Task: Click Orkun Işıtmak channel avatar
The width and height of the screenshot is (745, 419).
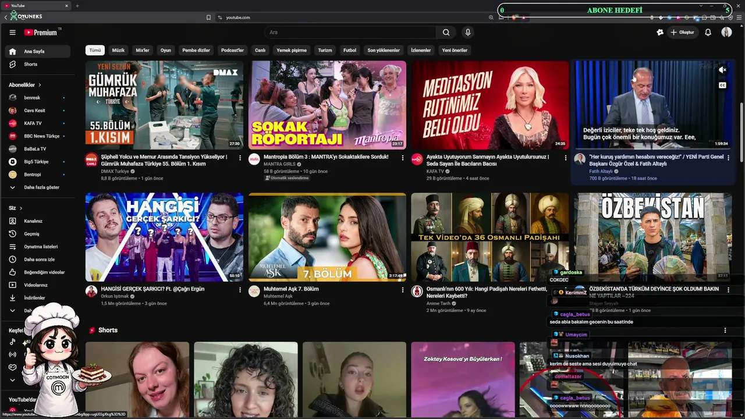Action: tap(91, 292)
